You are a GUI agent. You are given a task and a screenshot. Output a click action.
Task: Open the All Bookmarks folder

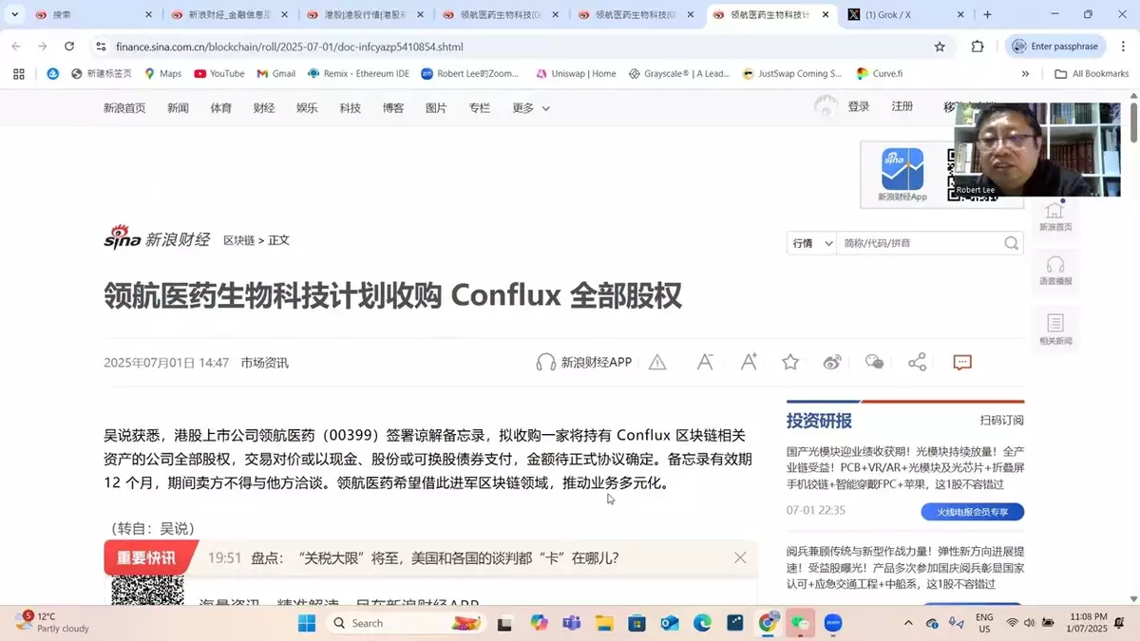coord(1092,73)
